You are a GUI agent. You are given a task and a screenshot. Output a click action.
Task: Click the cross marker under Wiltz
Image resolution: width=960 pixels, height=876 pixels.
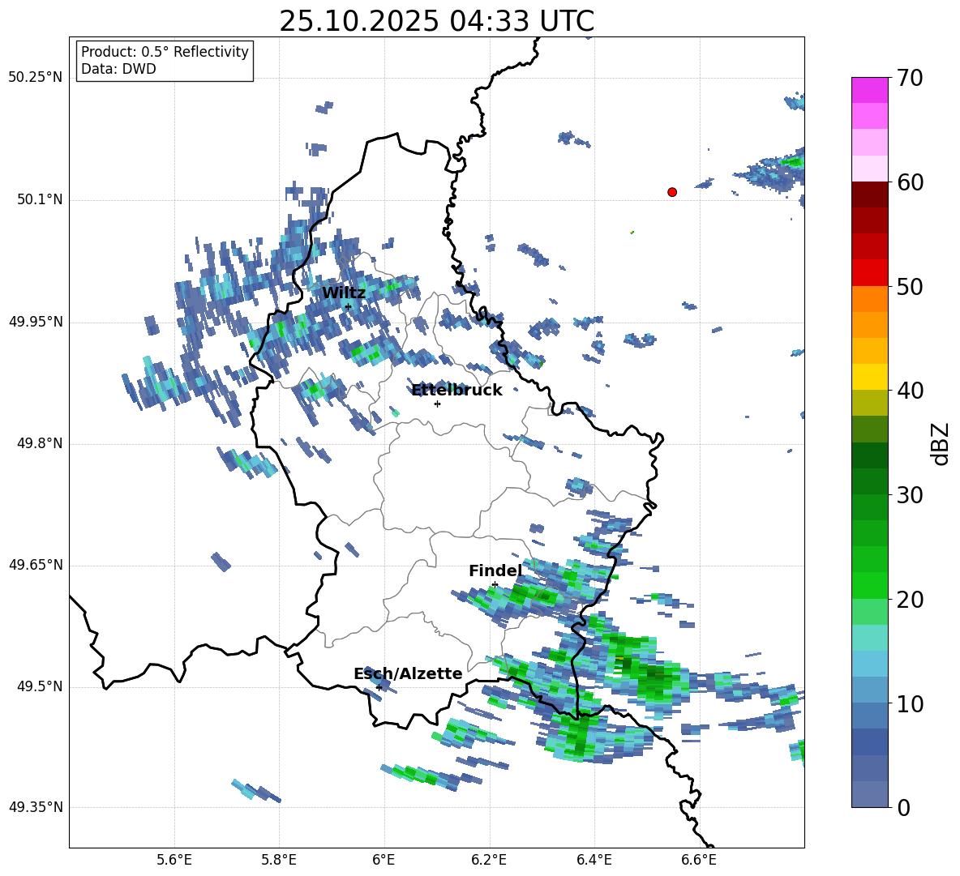coord(348,307)
